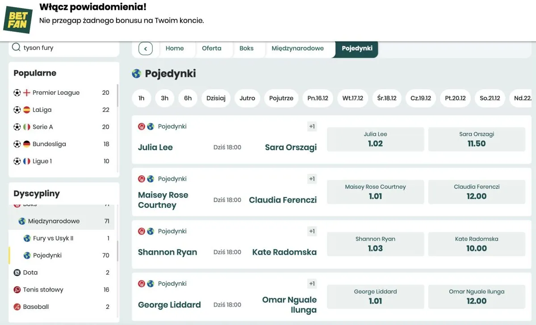
Task: Go to the Boks breadcrumb tab
Action: [246, 48]
